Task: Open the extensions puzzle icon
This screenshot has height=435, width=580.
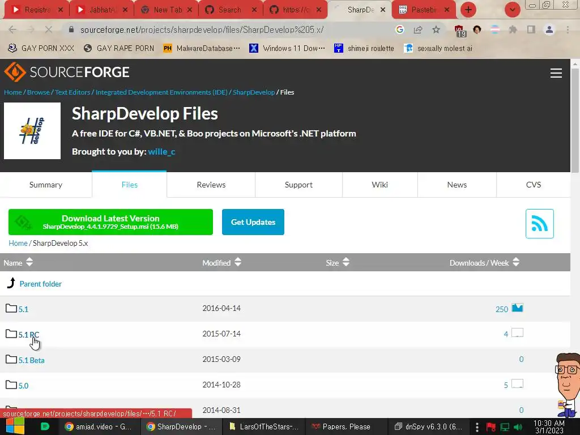Action: (x=513, y=29)
